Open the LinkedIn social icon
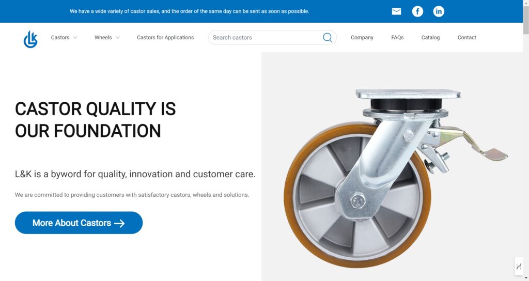The image size is (529, 281). click(439, 11)
